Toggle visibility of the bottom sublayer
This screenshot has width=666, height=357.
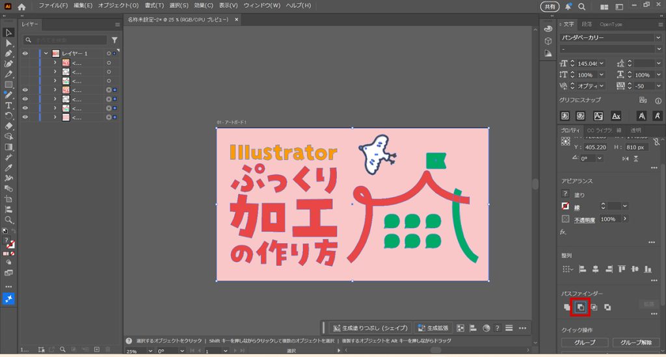[25, 118]
